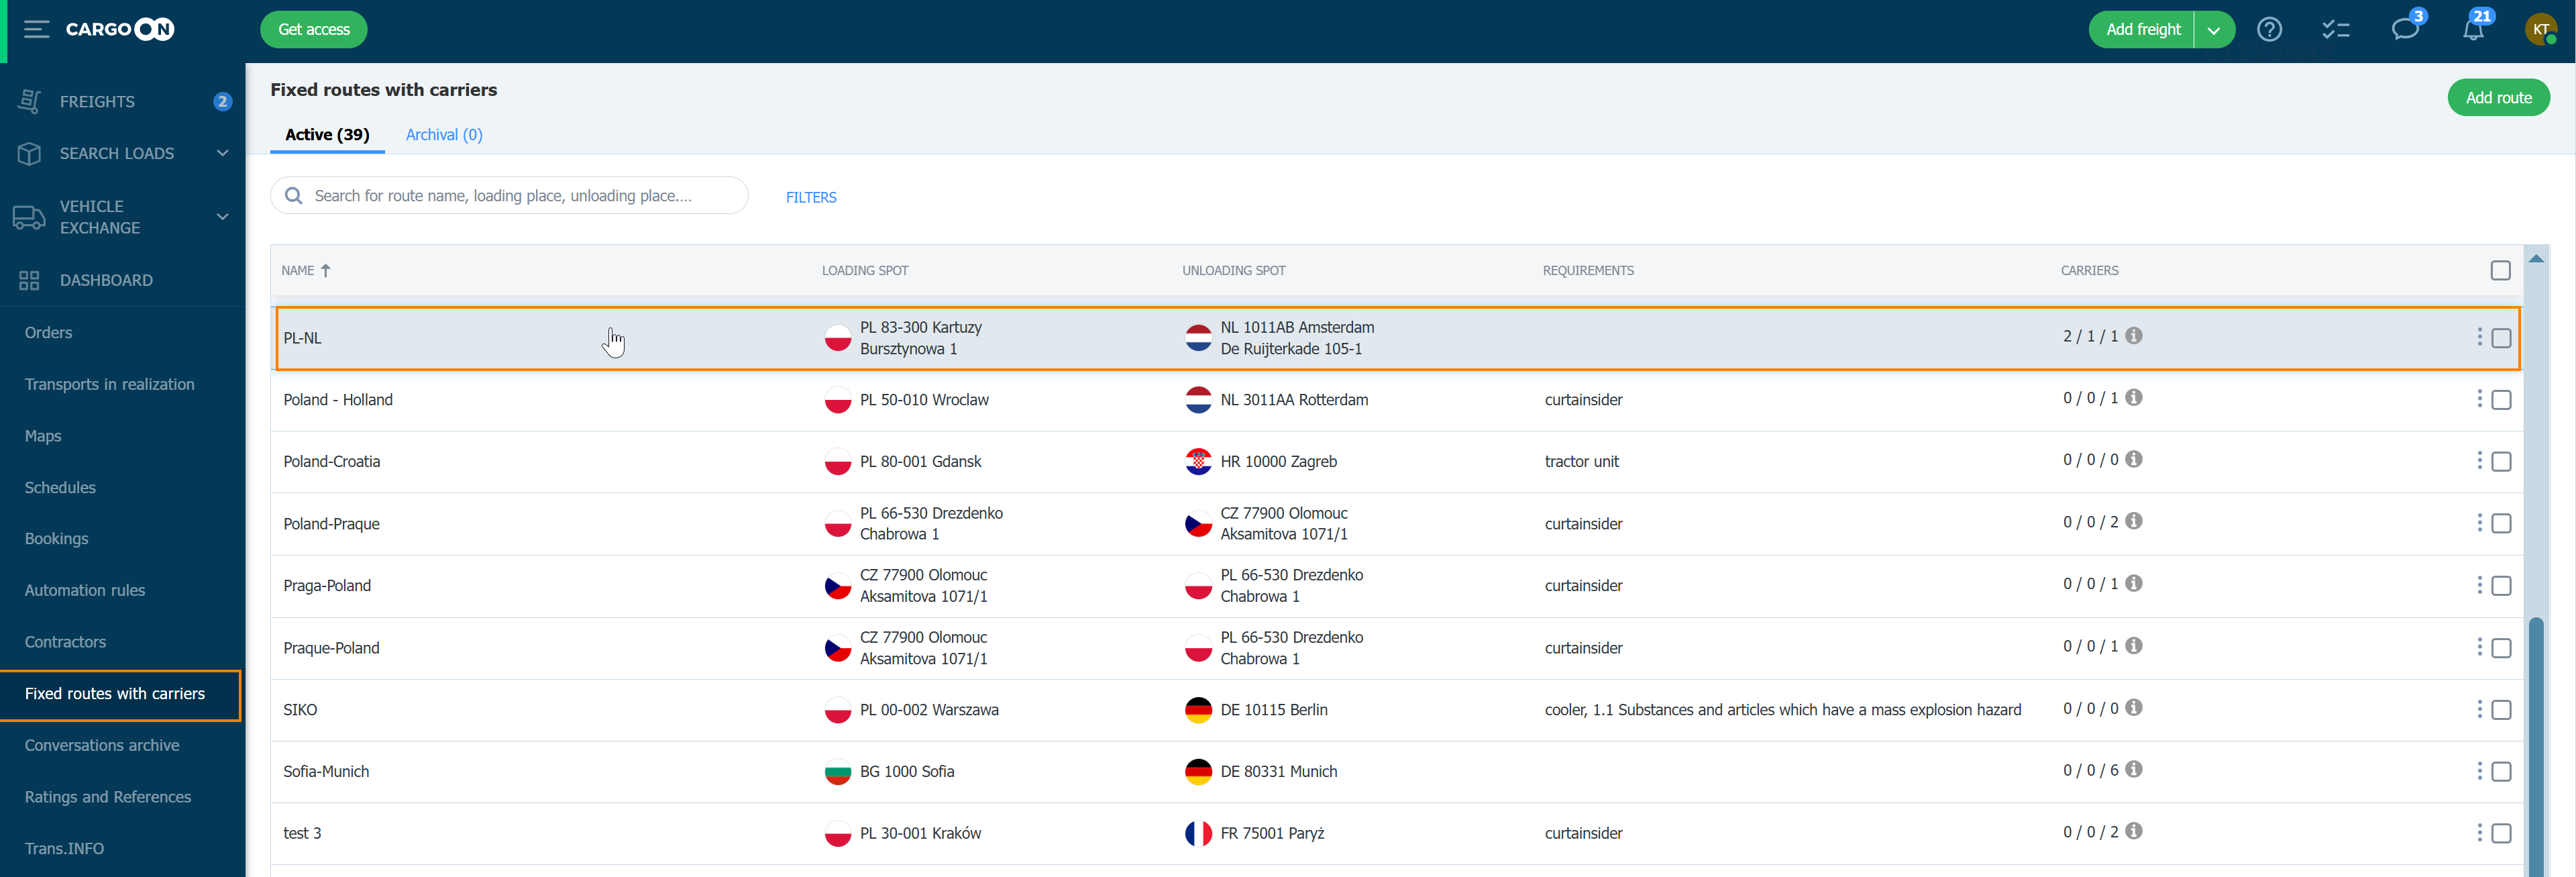
Task: Open the Dashboard sidebar section
Action: tap(106, 280)
